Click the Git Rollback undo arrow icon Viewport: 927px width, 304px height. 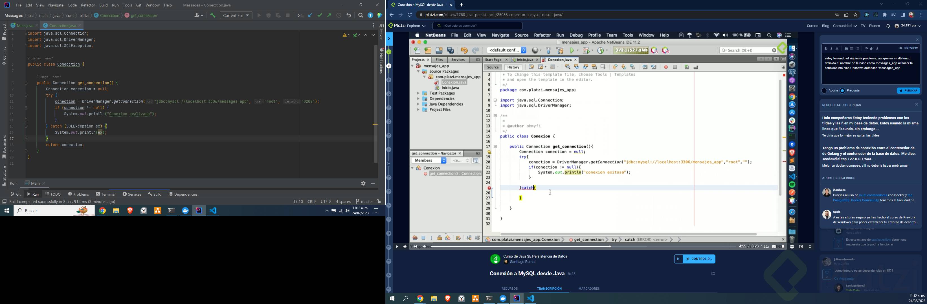(349, 15)
